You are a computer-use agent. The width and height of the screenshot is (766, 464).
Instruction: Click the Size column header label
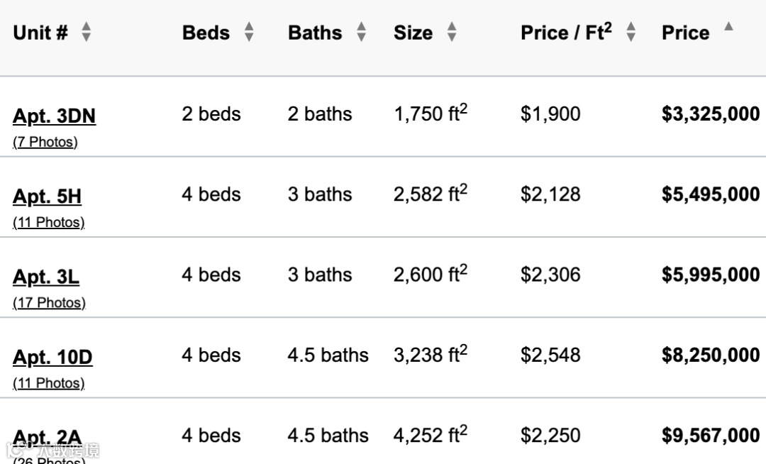click(x=413, y=33)
